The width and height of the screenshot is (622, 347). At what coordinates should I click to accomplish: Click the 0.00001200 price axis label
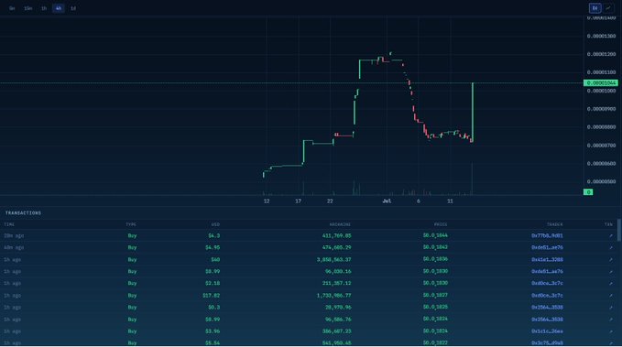tap(601, 54)
